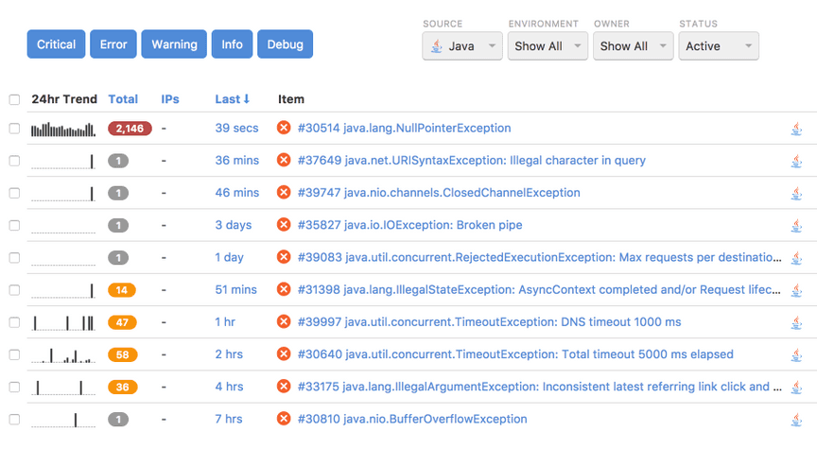Toggle the Error level filter
This screenshot has width=817, height=449.
coord(113,44)
